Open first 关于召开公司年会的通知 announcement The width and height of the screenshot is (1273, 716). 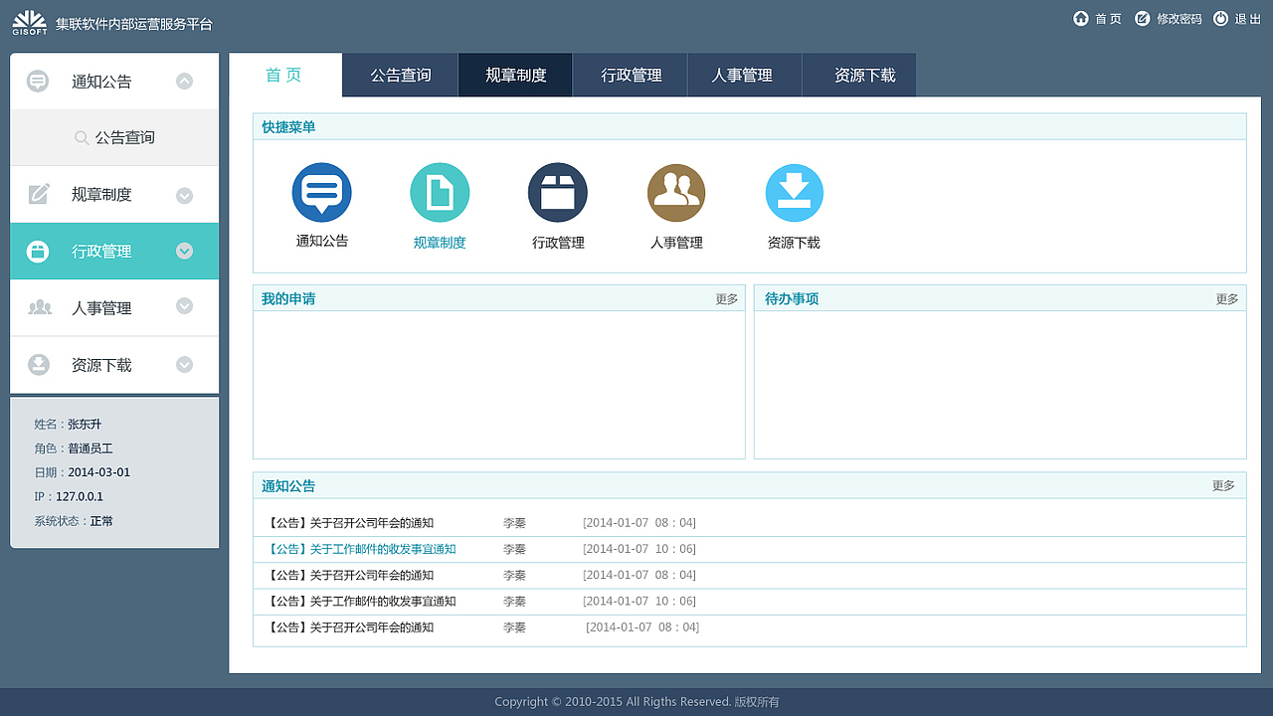click(x=350, y=523)
